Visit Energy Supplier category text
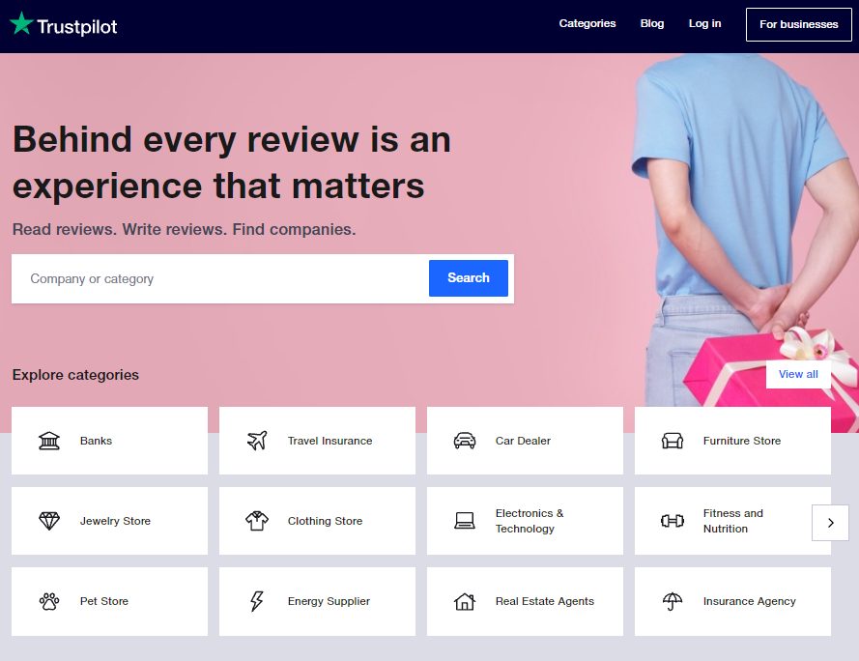This screenshot has height=661, width=859. tap(329, 601)
